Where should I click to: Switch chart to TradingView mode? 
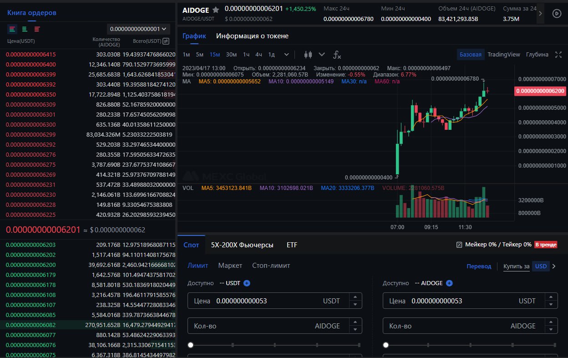pos(504,55)
